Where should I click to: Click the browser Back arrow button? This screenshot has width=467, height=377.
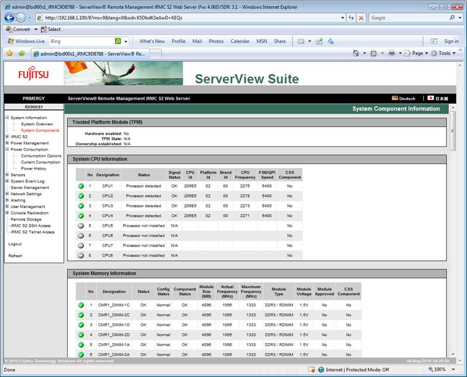pos(9,18)
